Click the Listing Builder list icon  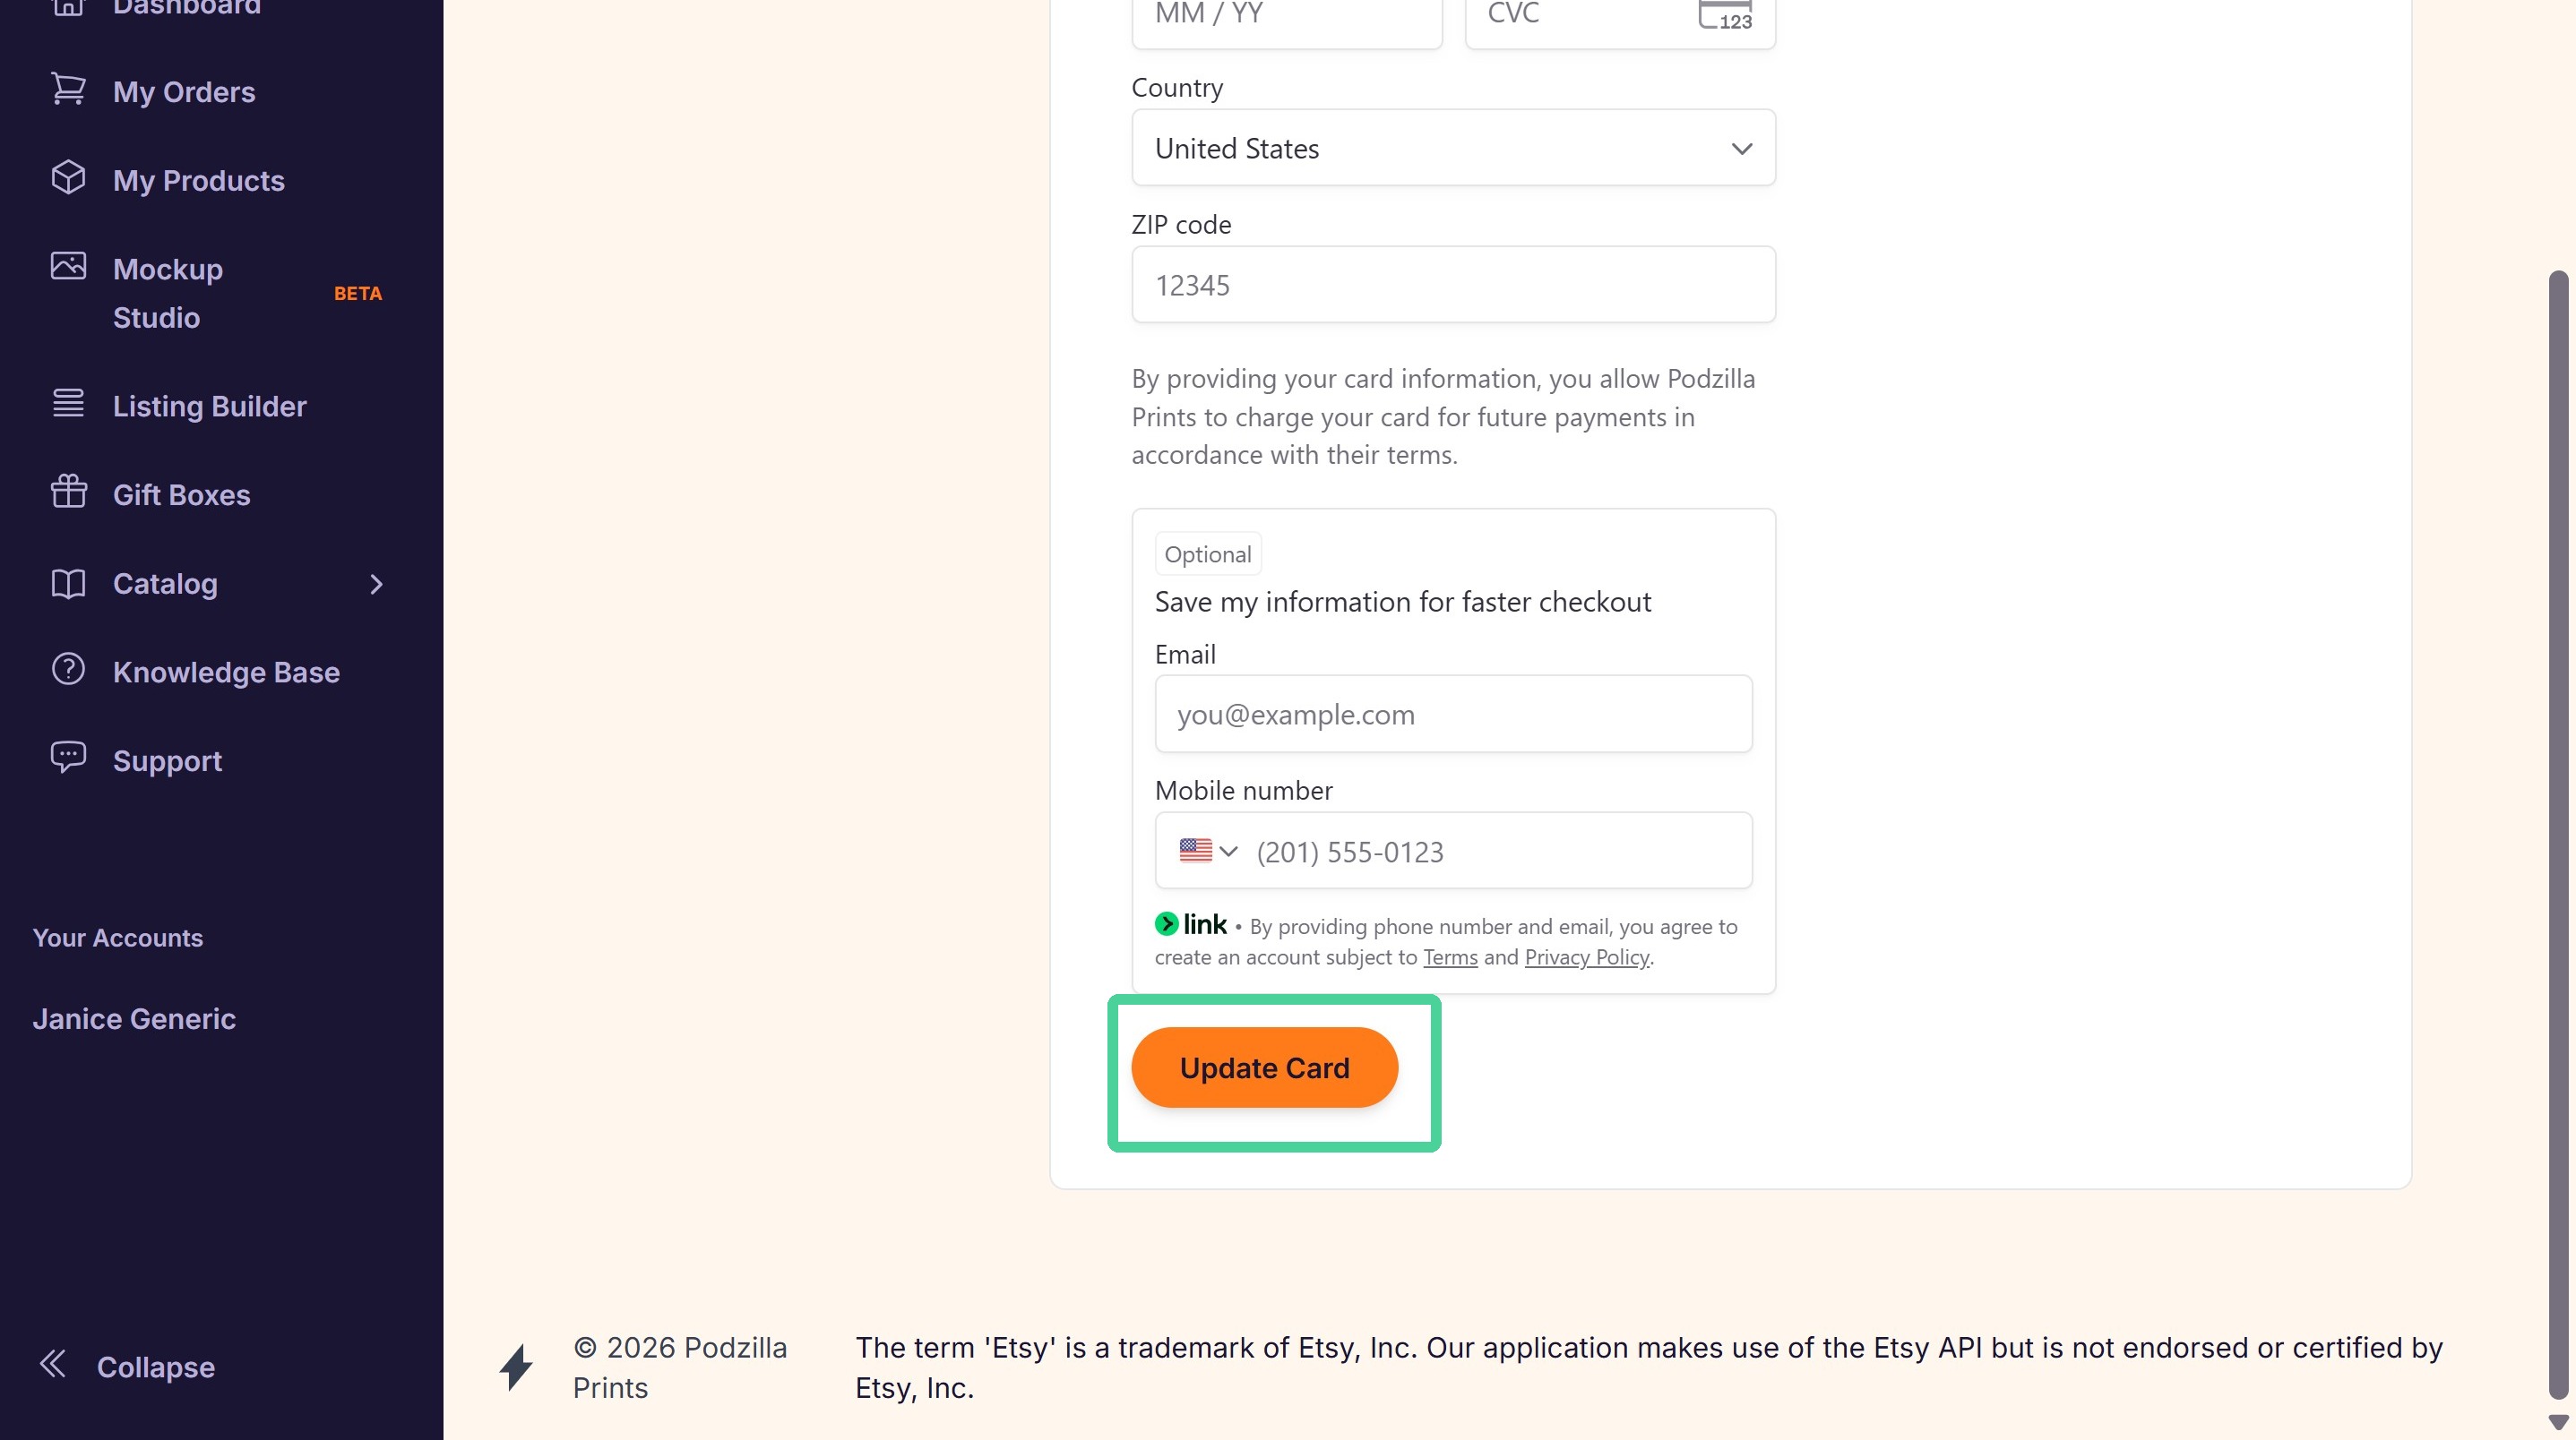point(68,403)
